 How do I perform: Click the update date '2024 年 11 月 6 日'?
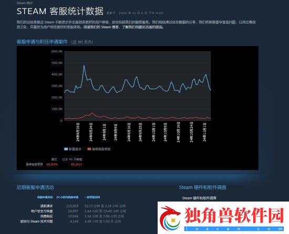click(133, 13)
